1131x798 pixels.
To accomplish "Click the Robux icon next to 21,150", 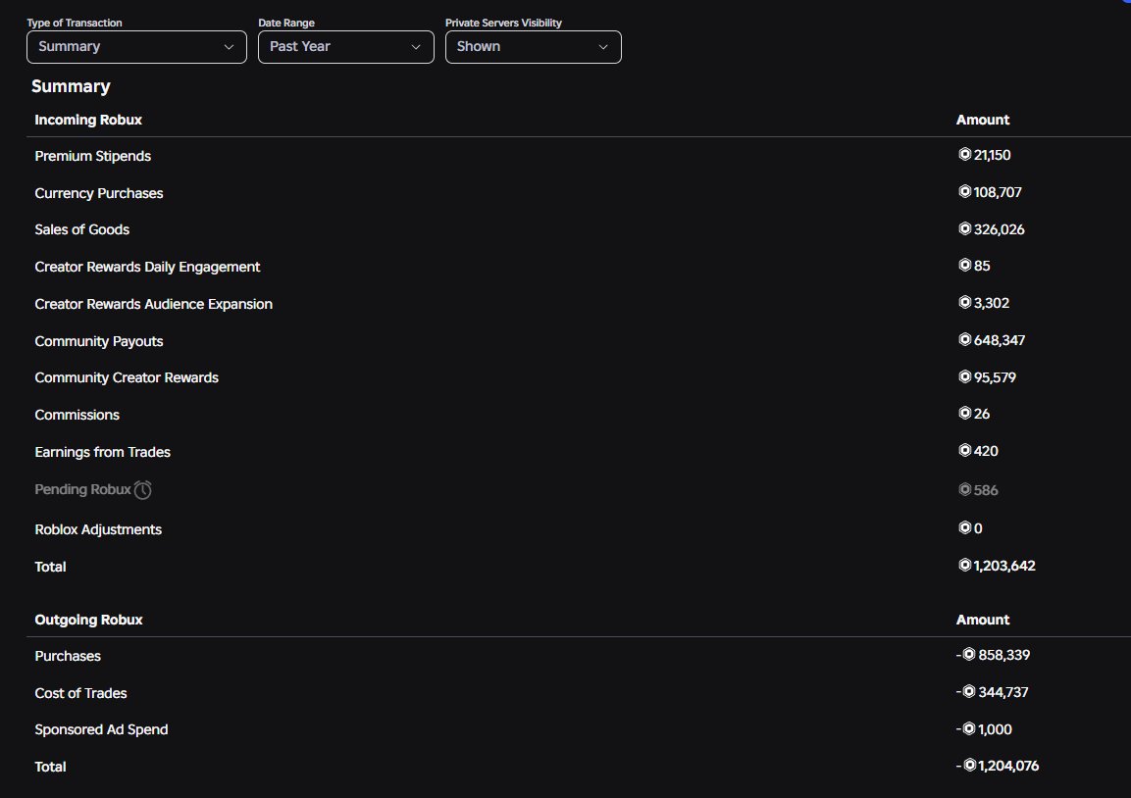I will tap(964, 154).
